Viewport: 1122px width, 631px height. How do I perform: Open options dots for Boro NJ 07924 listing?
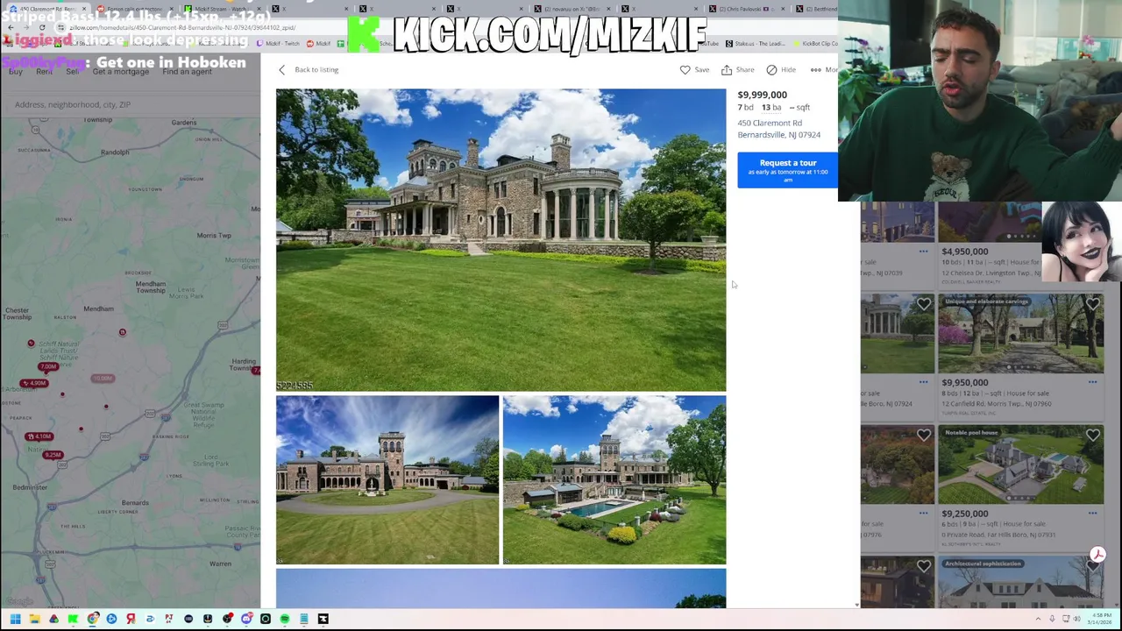pyautogui.click(x=923, y=382)
